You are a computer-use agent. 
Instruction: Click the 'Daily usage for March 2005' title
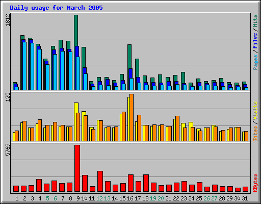[x=56, y=8]
